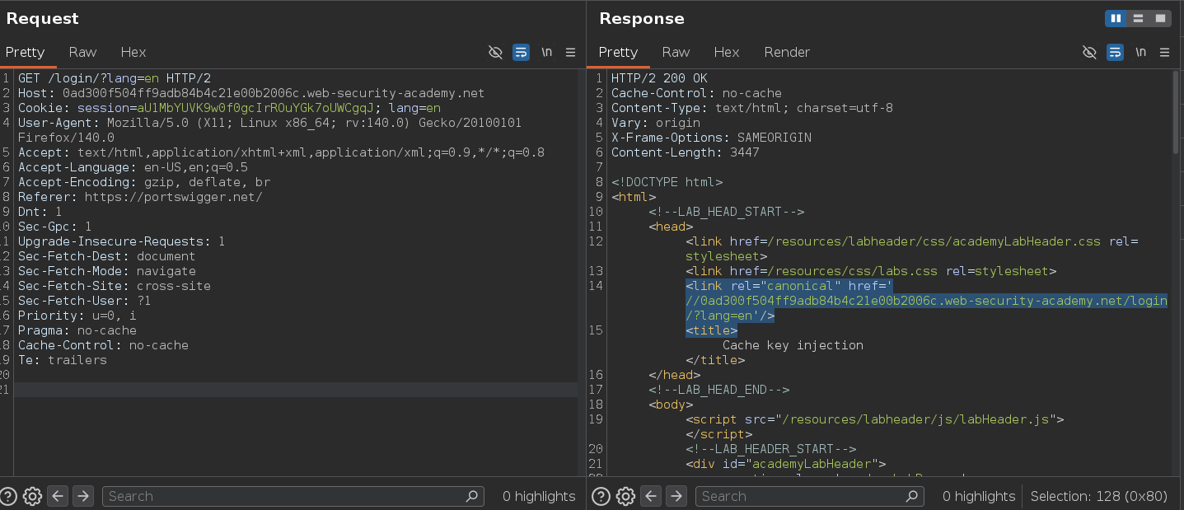Toggle hidden characters icon in Response panel
Viewport: 1184px width, 510px height.
1089,52
